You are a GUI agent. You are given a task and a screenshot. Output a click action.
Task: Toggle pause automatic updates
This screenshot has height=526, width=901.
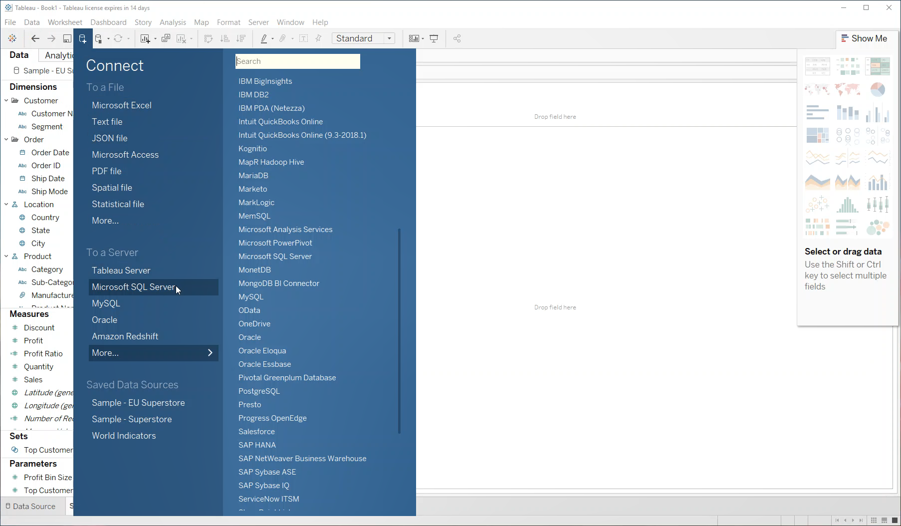click(x=98, y=38)
